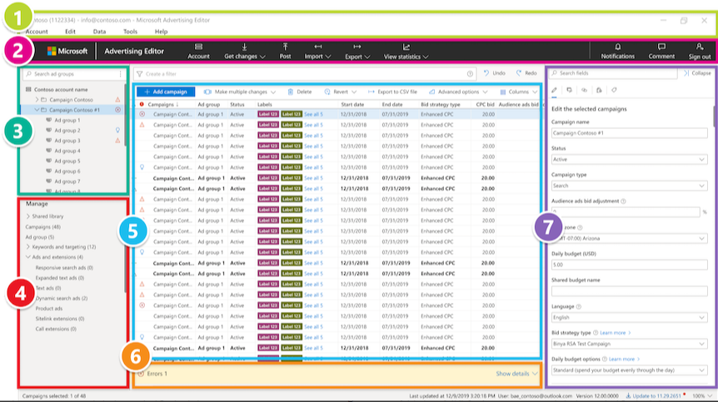Select the label tag tab in editor pane

614,90
